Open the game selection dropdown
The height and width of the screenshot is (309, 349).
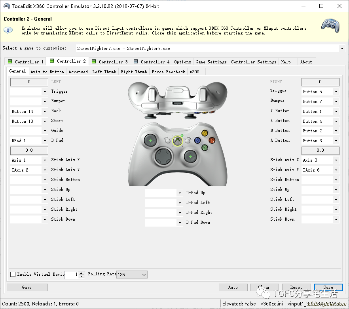click(342, 48)
